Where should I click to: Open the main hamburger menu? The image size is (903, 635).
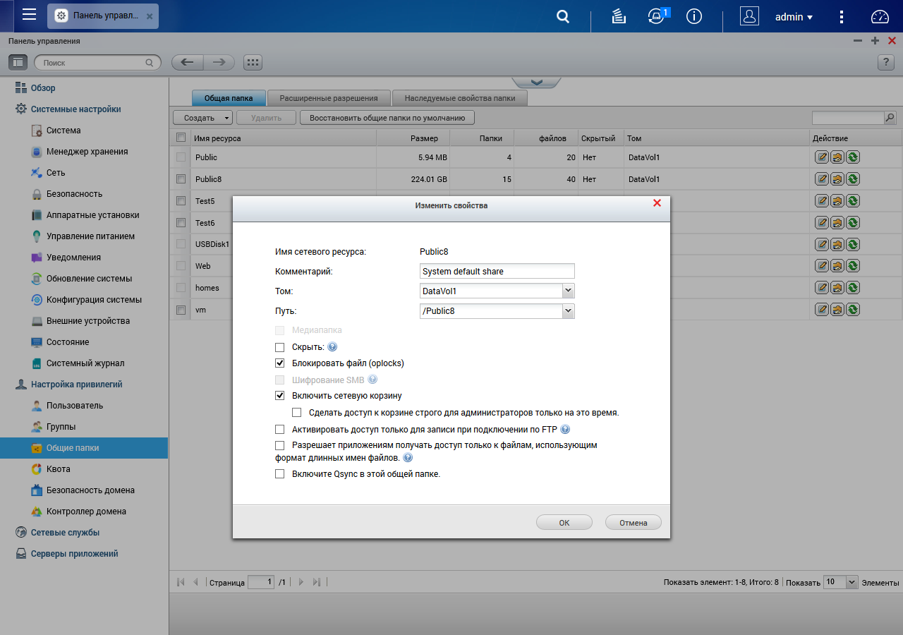(x=29, y=16)
